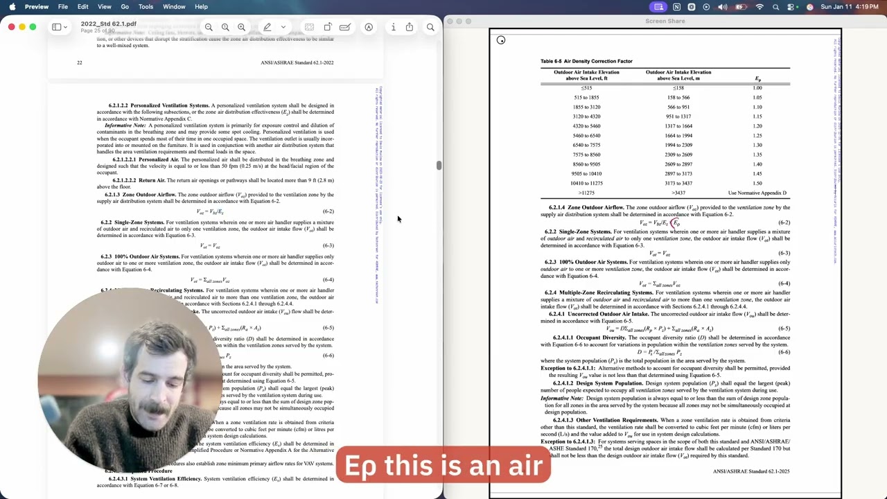Open the Wi-Fi menu
Image resolution: width=887 pixels, height=499 pixels.
click(x=759, y=7)
